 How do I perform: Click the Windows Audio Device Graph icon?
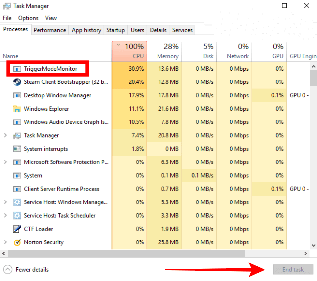point(17,122)
